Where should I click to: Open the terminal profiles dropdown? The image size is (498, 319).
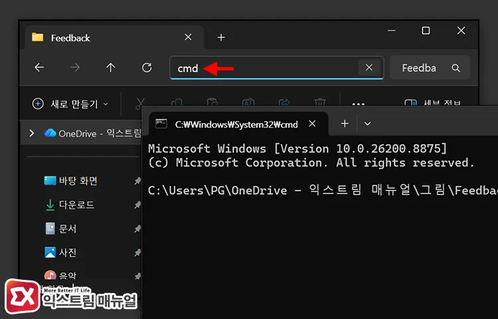[x=367, y=124]
